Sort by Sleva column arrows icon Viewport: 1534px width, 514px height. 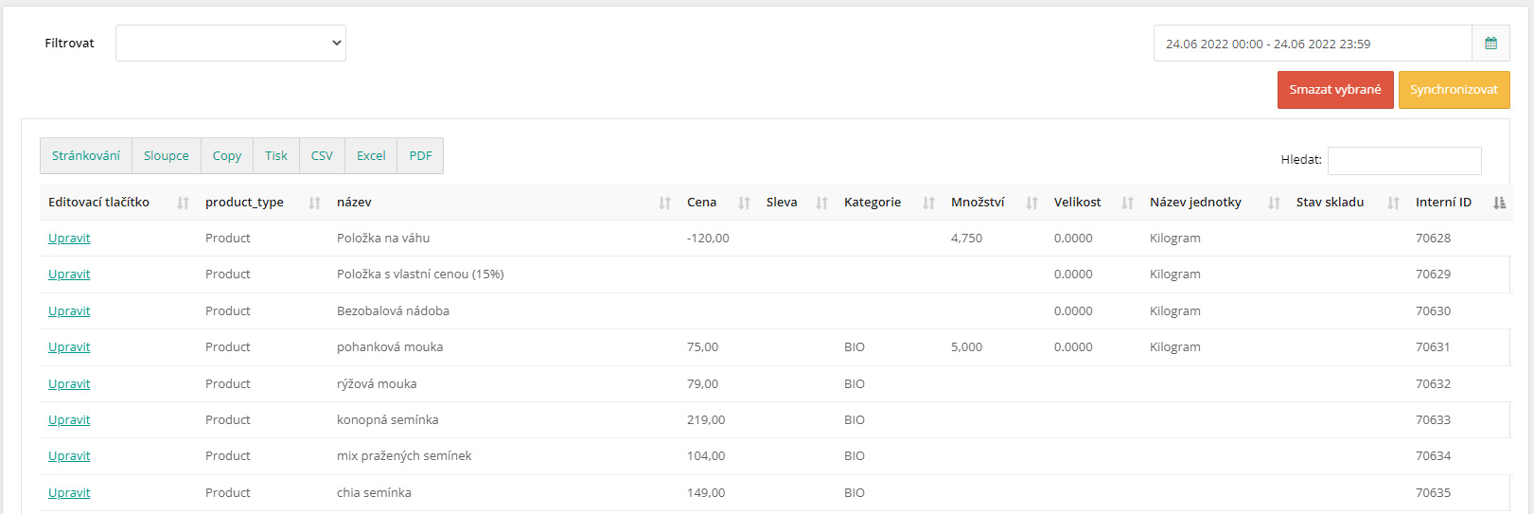(x=822, y=203)
